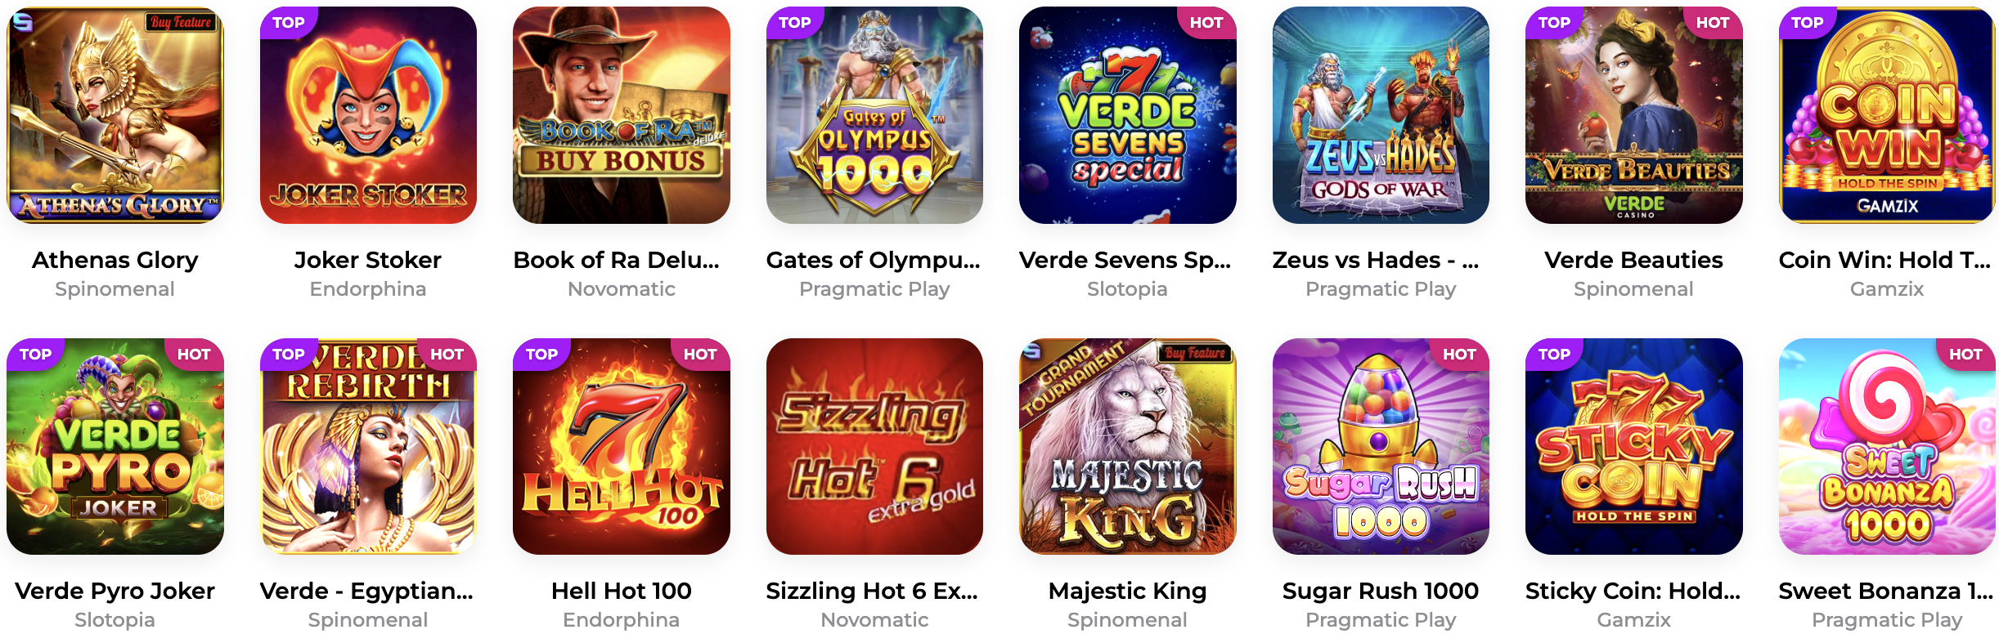Viewport: 1999px width, 643px height.
Task: Open Sweet Bonanza 1000 game thumbnail
Action: [1887, 446]
